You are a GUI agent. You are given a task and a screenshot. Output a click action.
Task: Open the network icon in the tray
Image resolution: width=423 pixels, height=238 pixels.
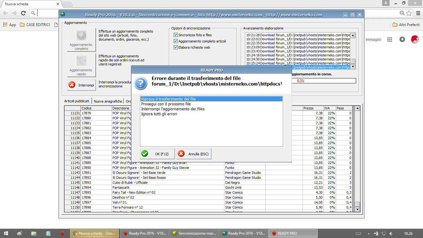(384, 233)
